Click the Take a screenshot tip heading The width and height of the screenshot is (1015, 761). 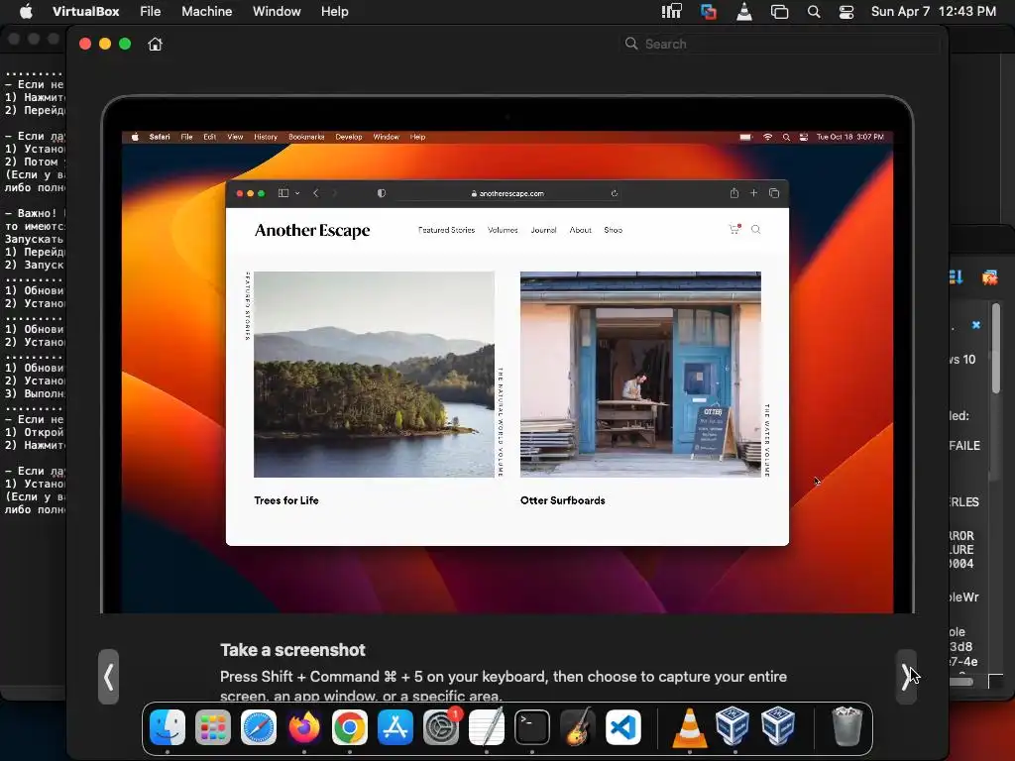(292, 650)
